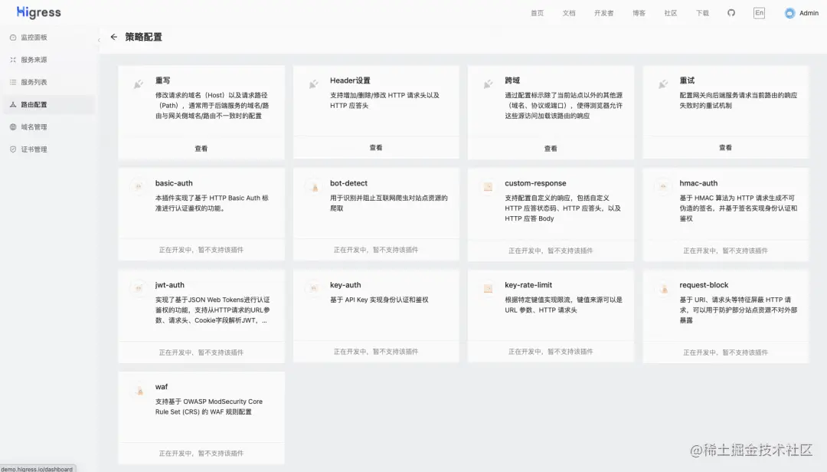Click the key-rate-limit plugin icon

click(x=489, y=288)
